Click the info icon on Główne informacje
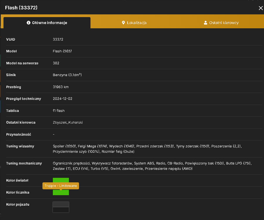Screen dimensions: 264x220 [x=28, y=23]
